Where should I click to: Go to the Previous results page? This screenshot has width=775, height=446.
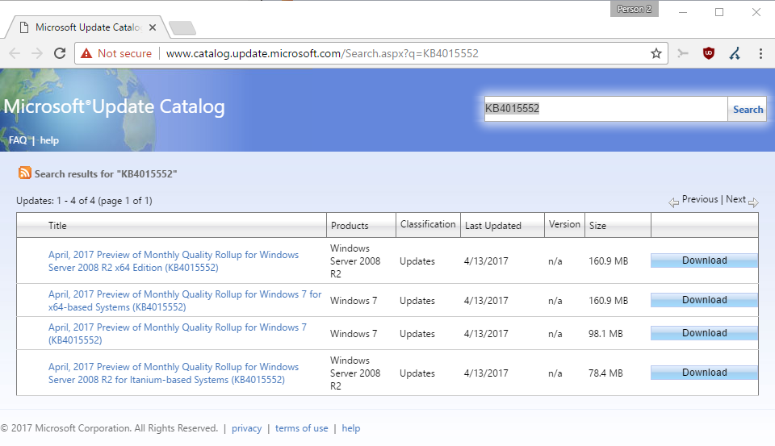(x=699, y=199)
